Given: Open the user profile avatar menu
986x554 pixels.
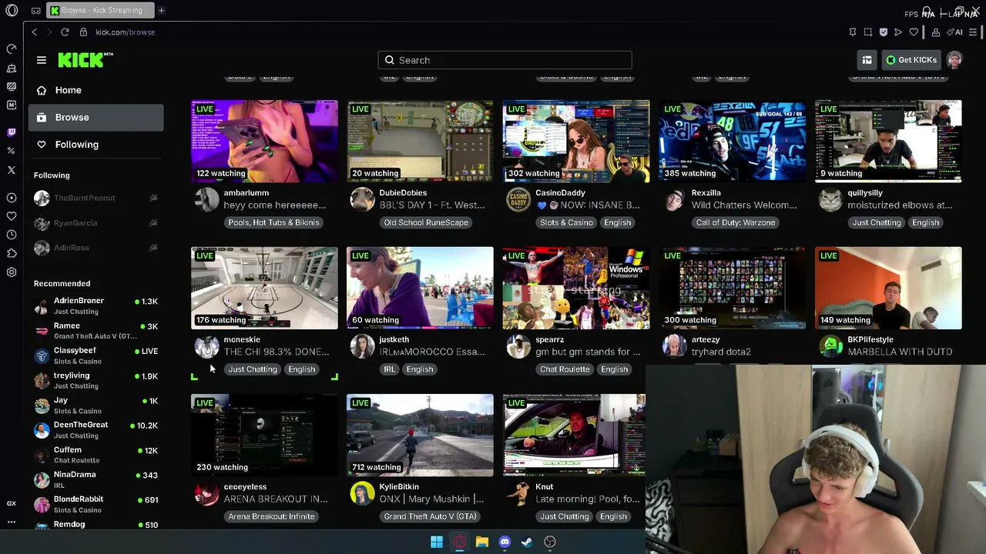Looking at the screenshot, I should [x=954, y=60].
